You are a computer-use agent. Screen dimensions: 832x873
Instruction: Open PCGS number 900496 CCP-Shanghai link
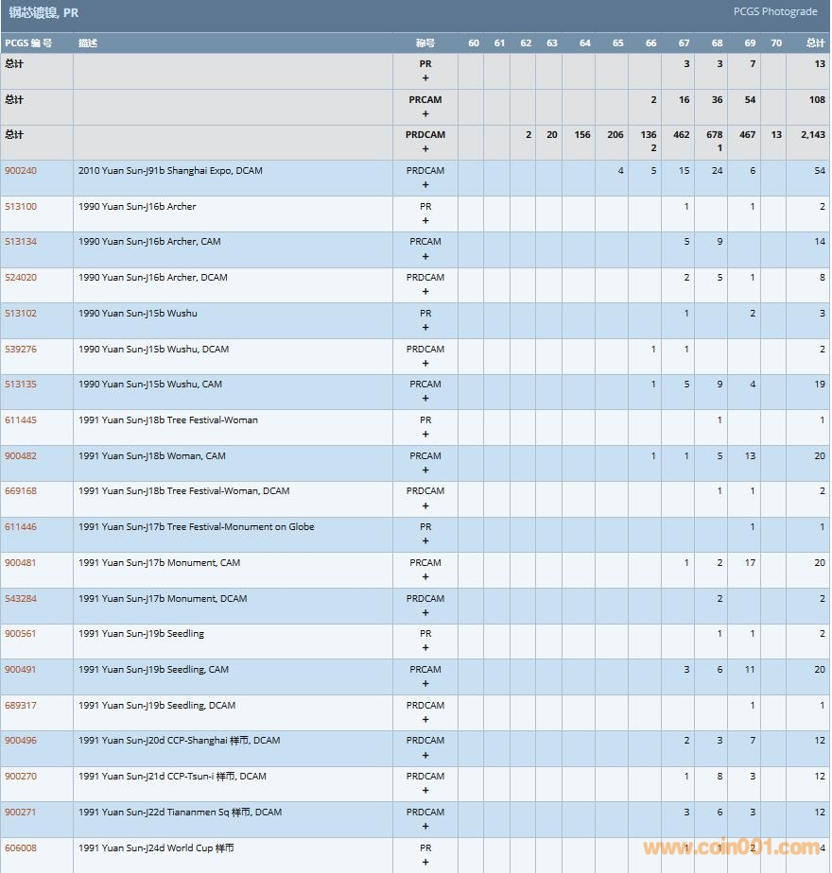coord(21,741)
